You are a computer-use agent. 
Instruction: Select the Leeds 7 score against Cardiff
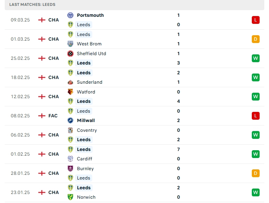(178, 149)
